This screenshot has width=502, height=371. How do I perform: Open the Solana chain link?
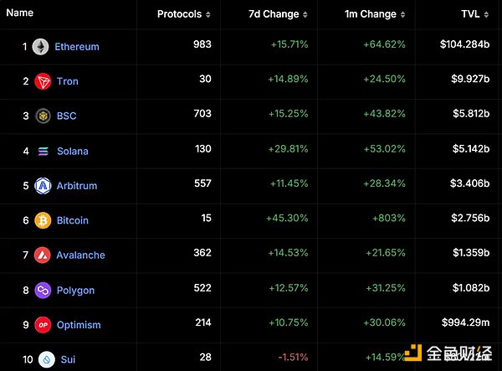coord(72,151)
